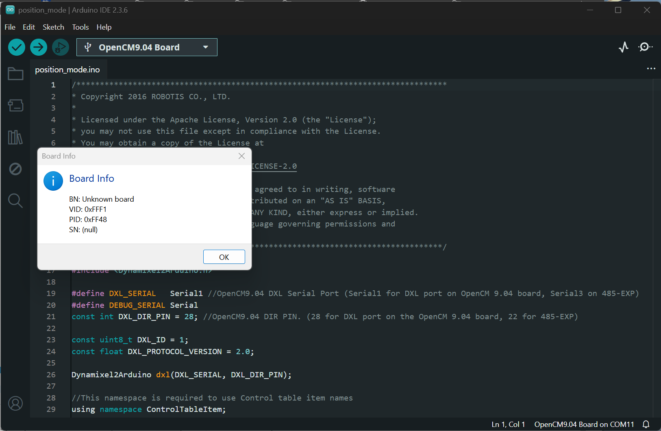The image size is (661, 431).
Task: Open the Serial Plotter icon
Action: (624, 47)
